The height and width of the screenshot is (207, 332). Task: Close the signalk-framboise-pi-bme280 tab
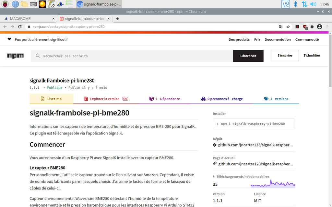(x=108, y=18)
